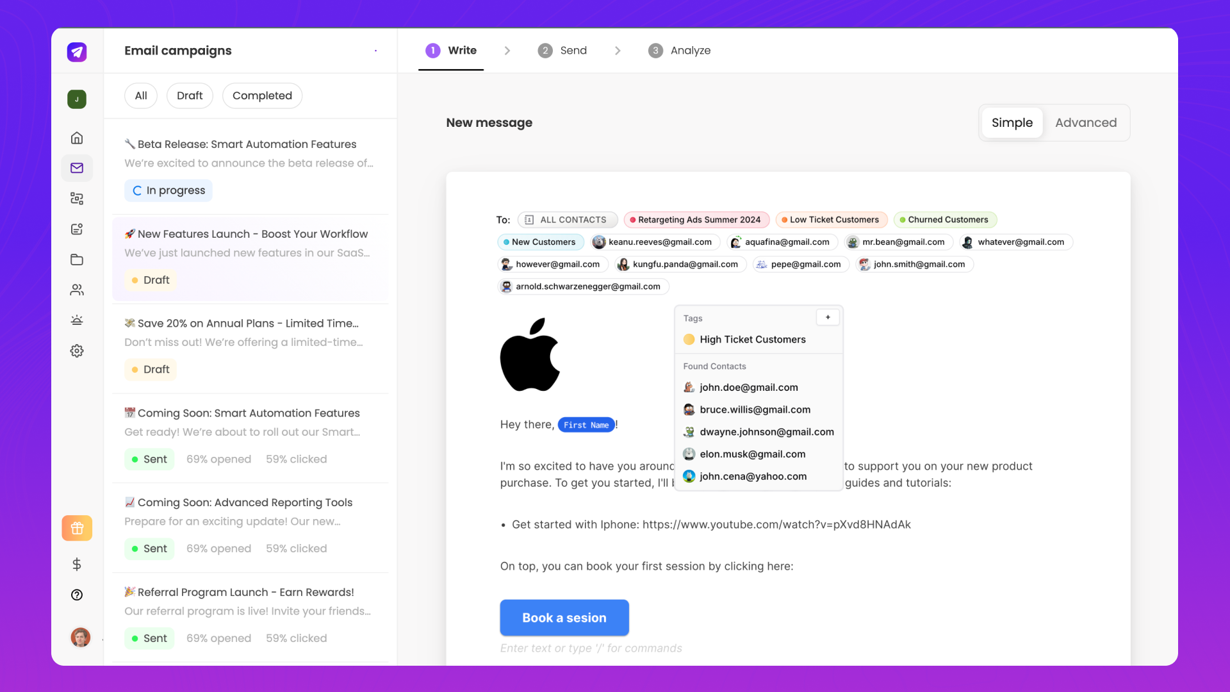Click the email campaigns navigation icon
This screenshot has height=692, width=1230.
coord(76,167)
